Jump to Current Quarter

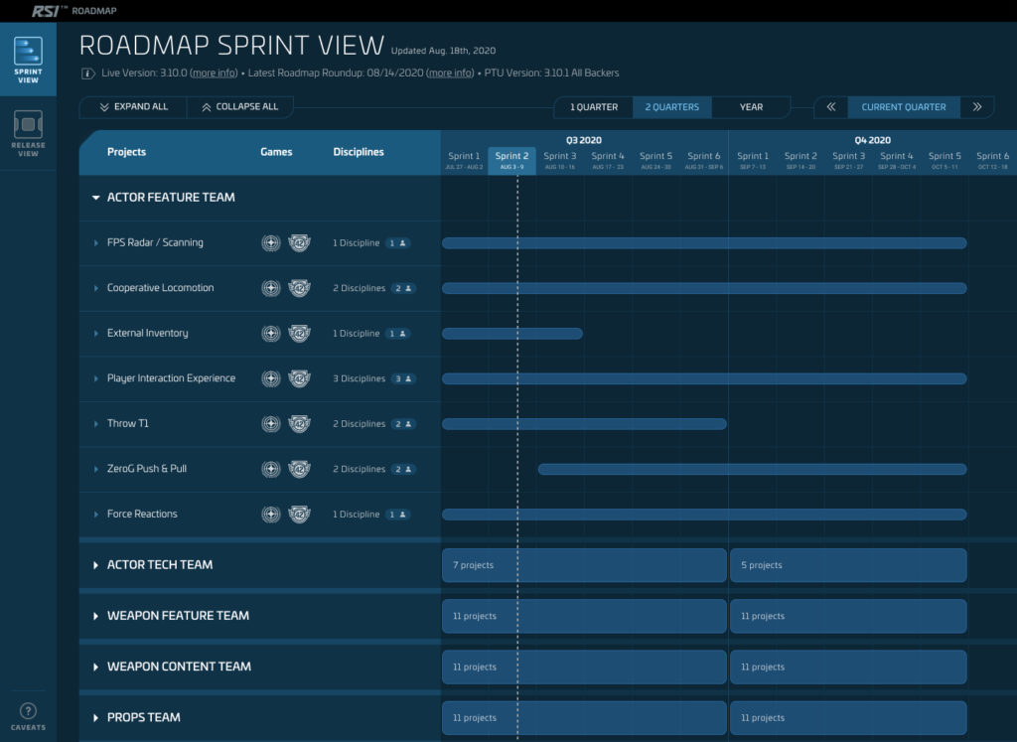[x=904, y=107]
